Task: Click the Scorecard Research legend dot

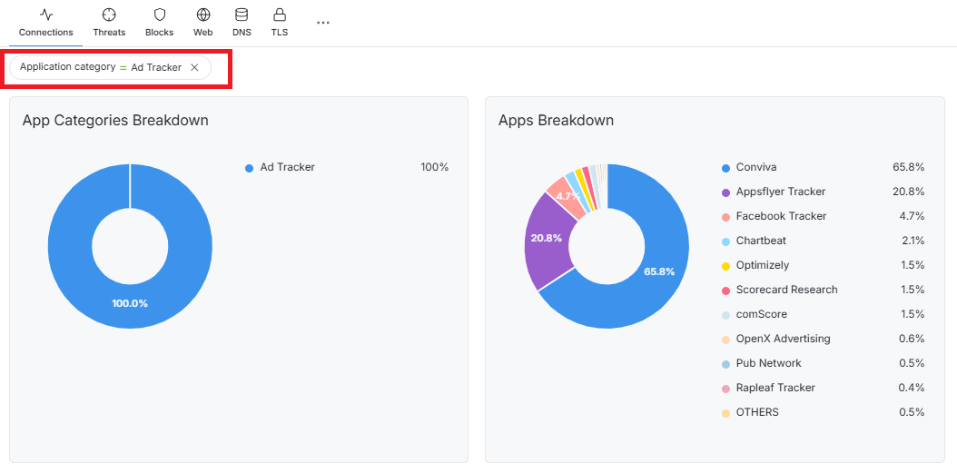Action: 725,291
